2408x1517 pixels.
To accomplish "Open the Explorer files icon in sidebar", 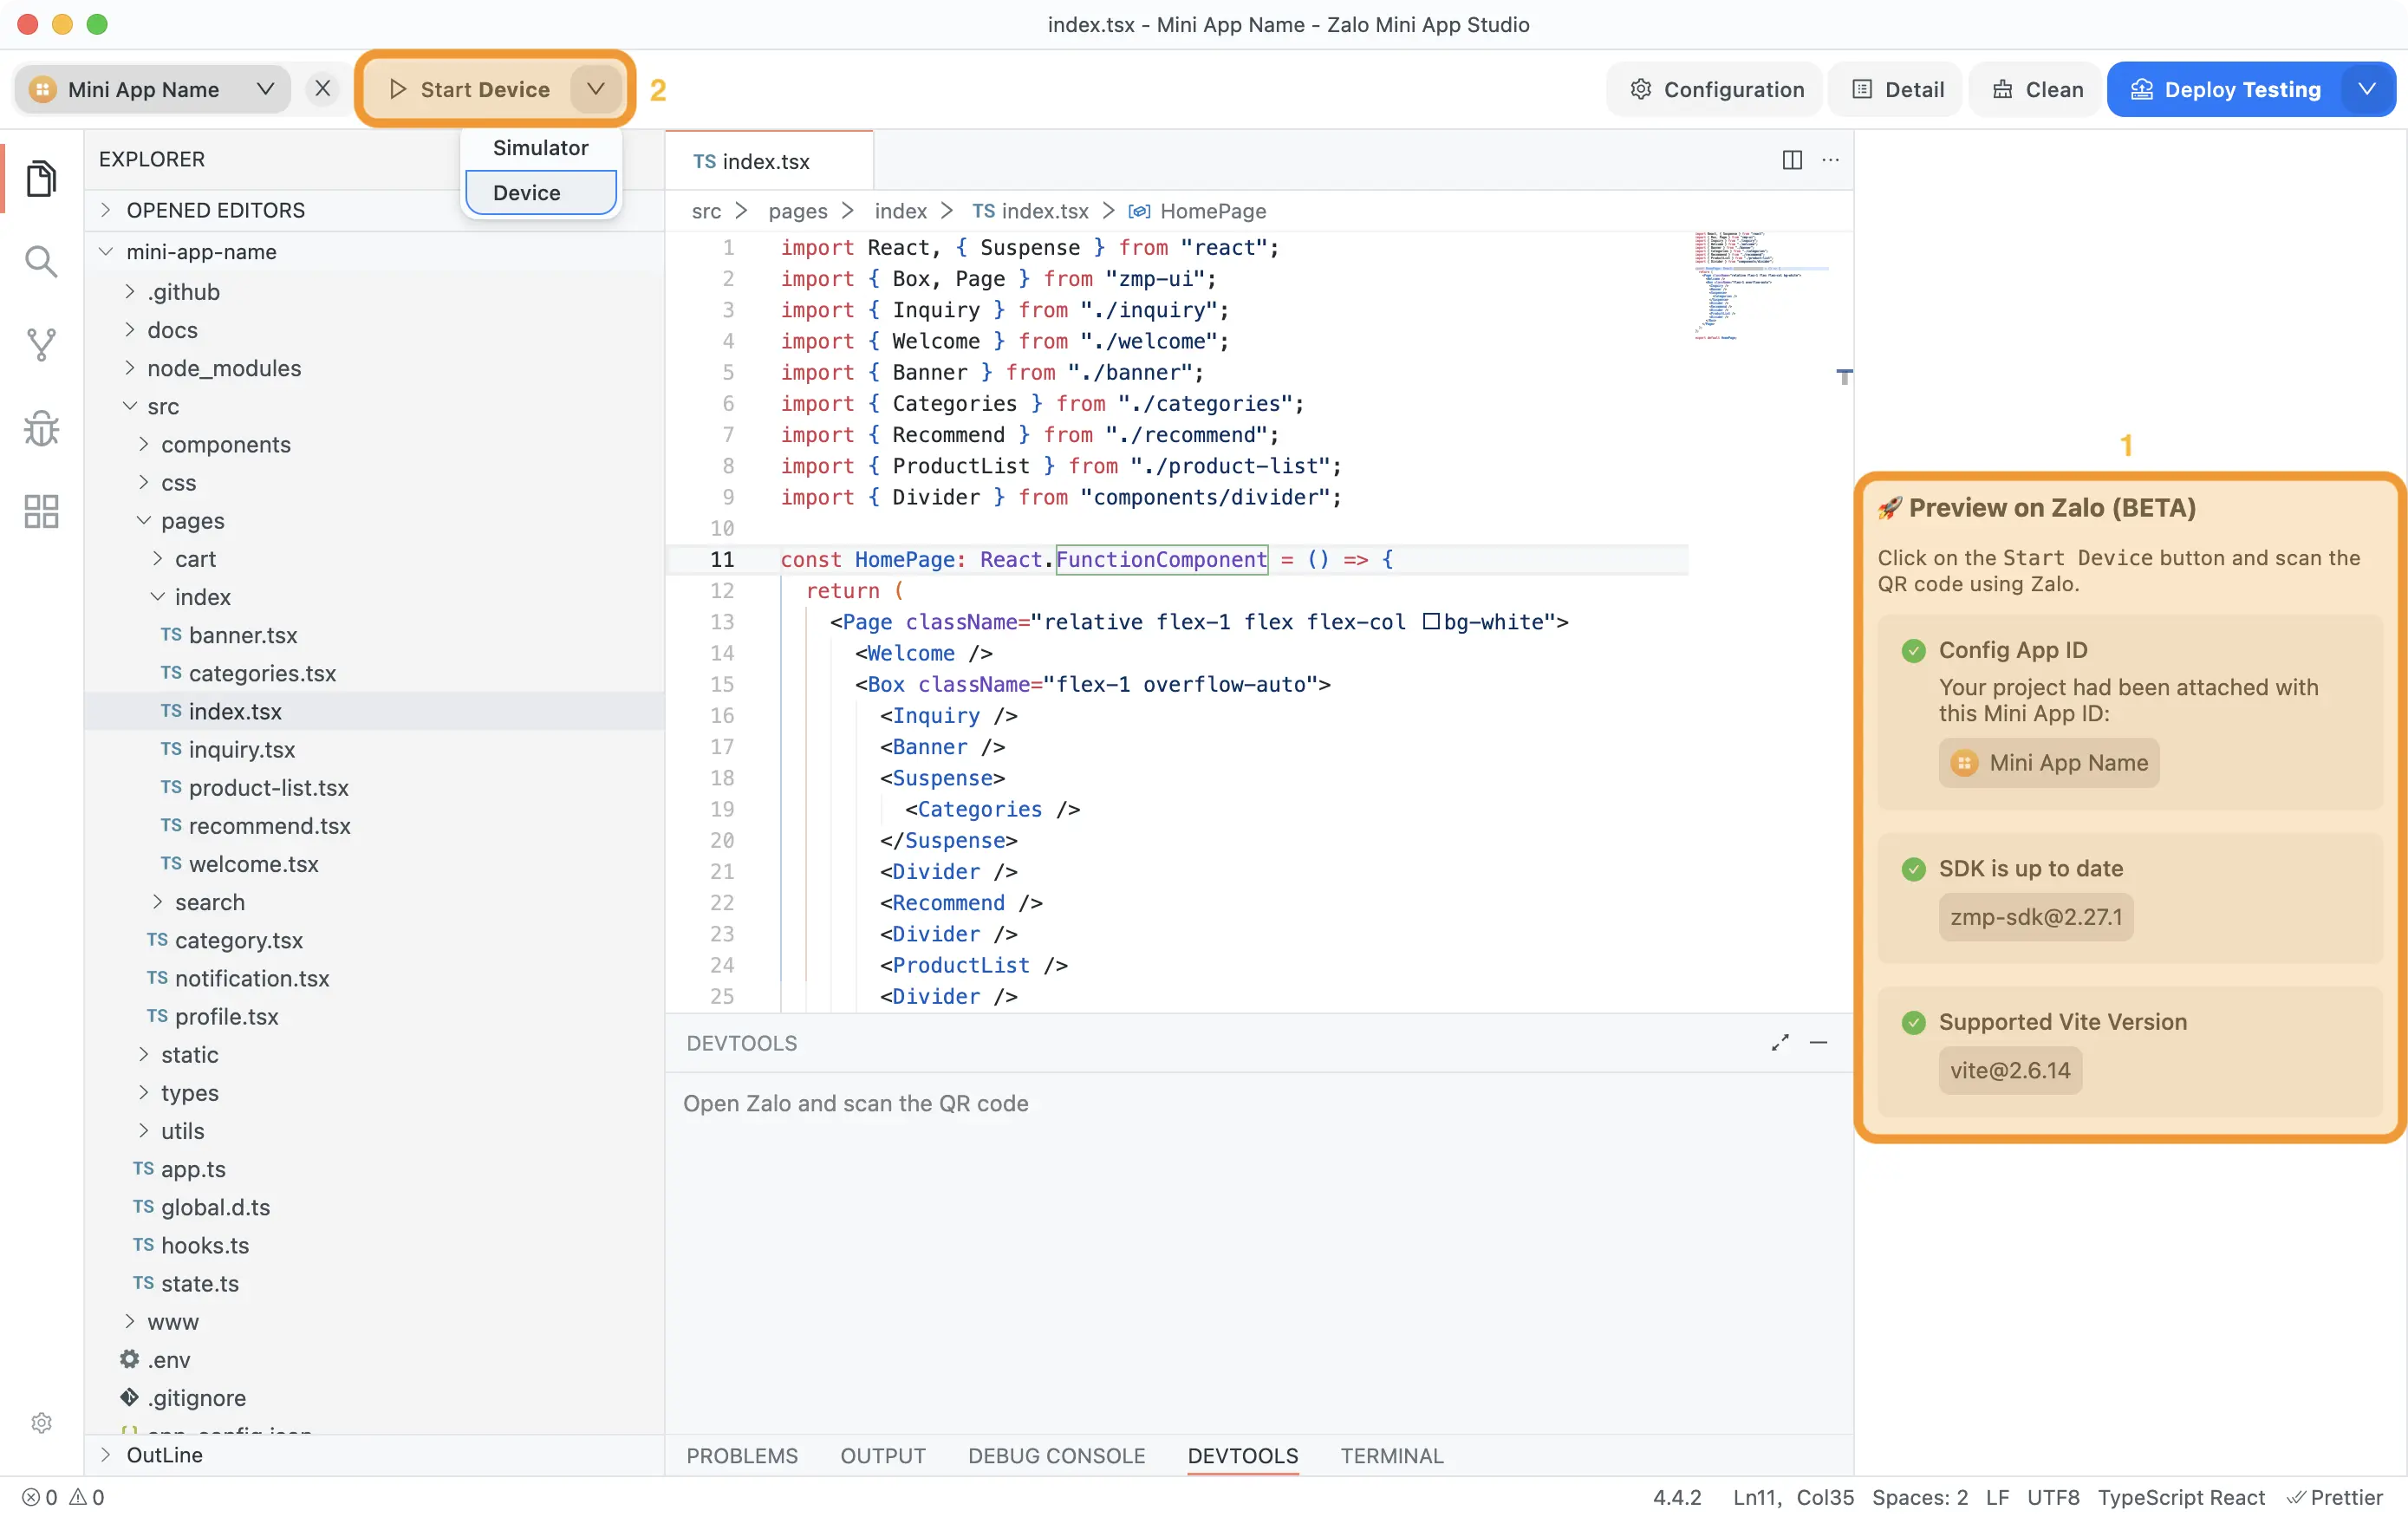I will click(41, 178).
